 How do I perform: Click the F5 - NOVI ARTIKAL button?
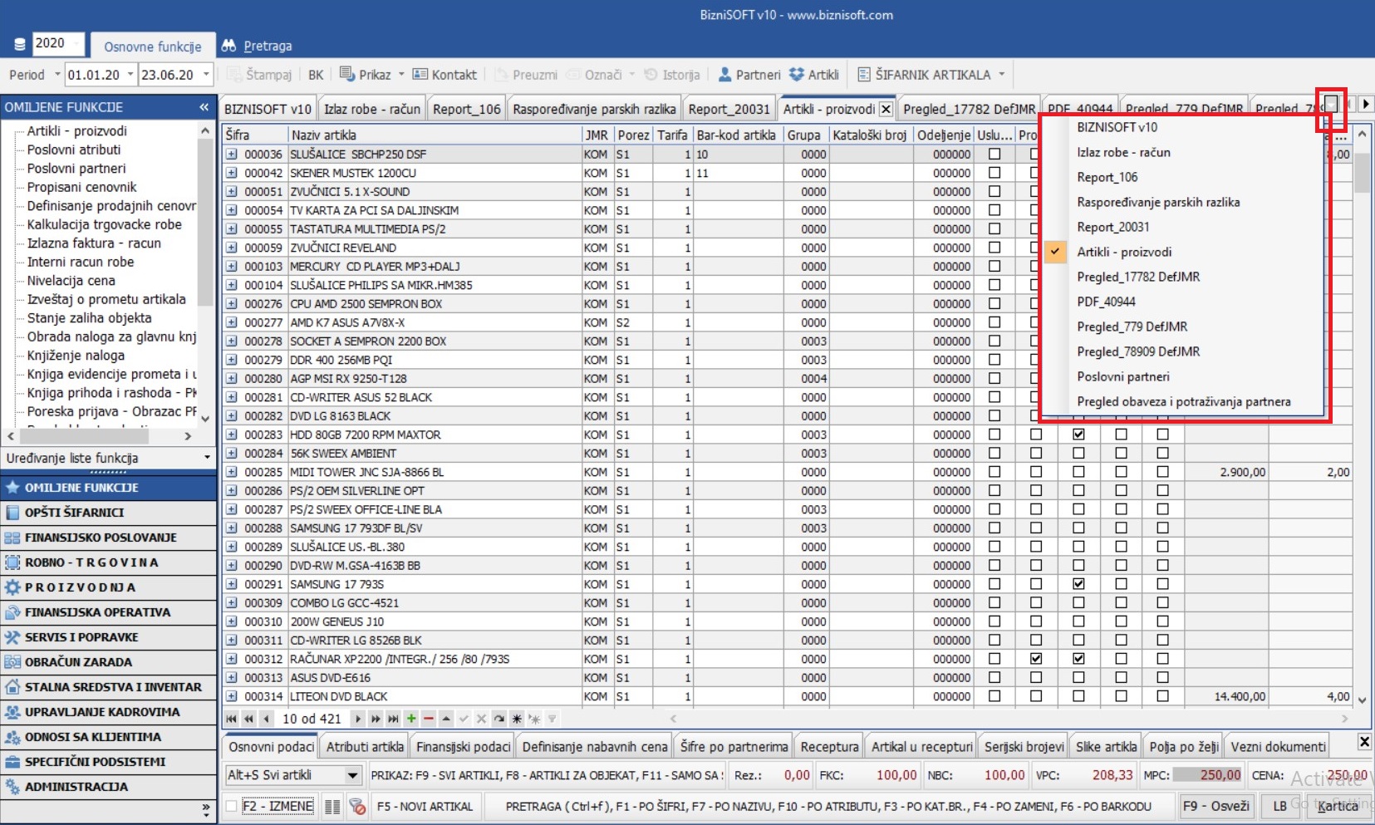[x=425, y=806]
